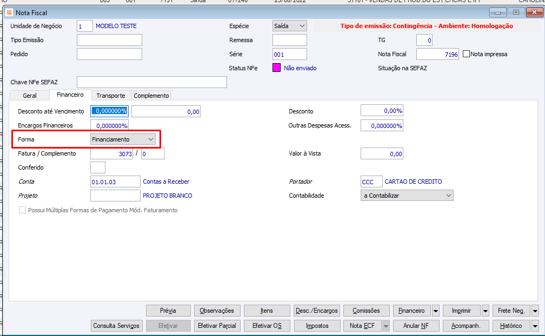The height and width of the screenshot is (336, 545).
Task: Open the Transporte tab
Action: [x=111, y=96]
